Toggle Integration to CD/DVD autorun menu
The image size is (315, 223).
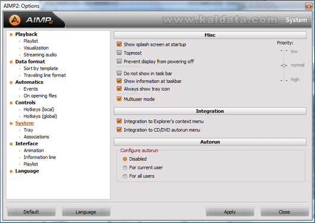click(119, 130)
